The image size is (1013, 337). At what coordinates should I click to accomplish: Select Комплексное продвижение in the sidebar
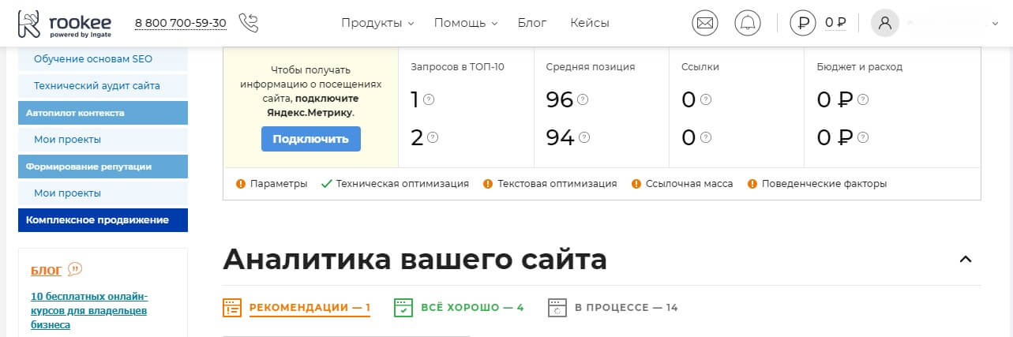[103, 220]
